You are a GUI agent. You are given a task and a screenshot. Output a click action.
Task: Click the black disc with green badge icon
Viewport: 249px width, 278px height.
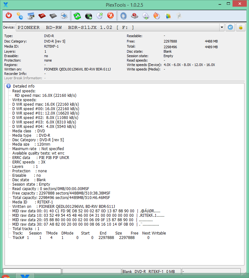coord(88,16)
